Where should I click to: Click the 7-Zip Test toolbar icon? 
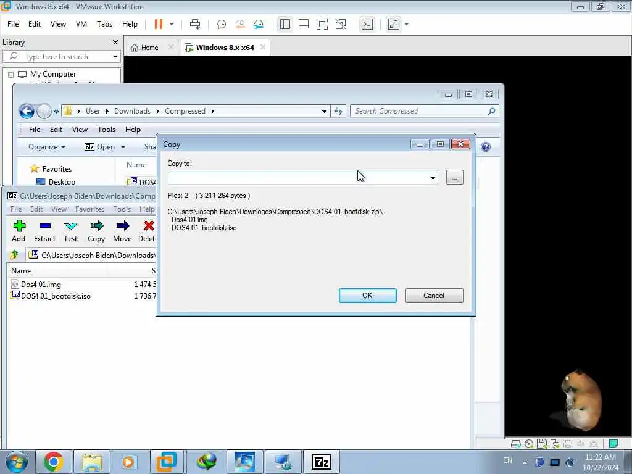[x=70, y=231]
